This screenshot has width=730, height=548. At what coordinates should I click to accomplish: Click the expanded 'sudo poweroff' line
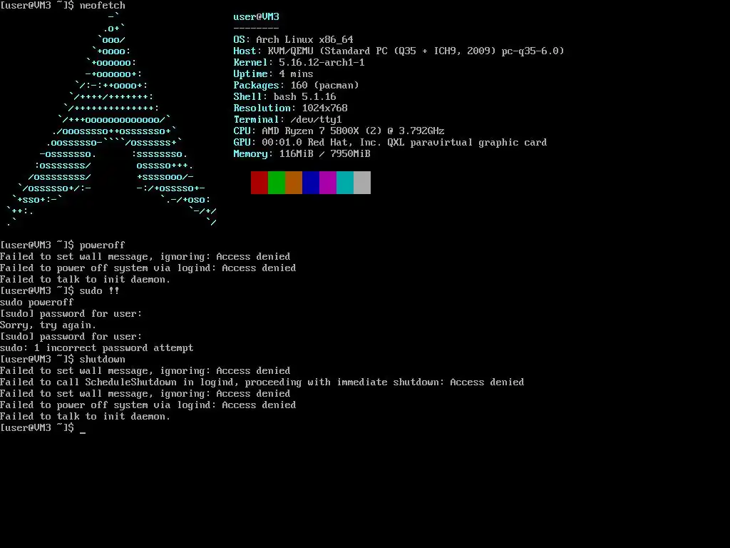point(37,303)
